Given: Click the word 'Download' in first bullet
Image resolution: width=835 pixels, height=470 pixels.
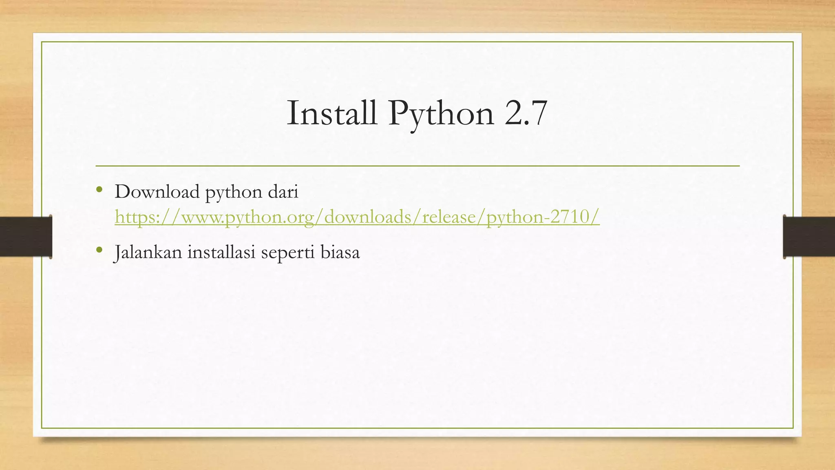Looking at the screenshot, I should tap(157, 192).
